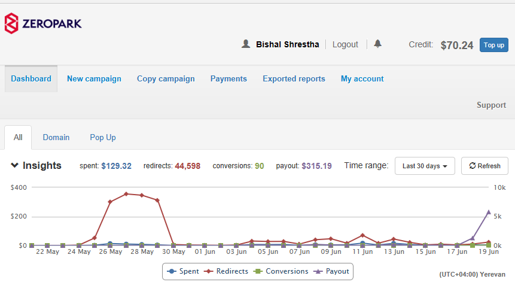This screenshot has height=291, width=515.
Task: Switch to the Domain tab
Action: 56,137
